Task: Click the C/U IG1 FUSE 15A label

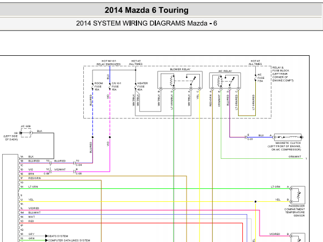Action: coord(117,86)
